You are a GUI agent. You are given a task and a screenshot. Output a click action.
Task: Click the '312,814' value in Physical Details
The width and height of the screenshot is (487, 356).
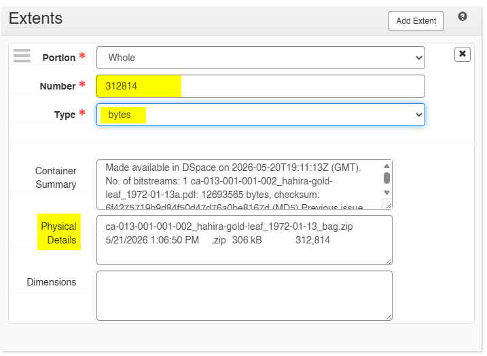click(312, 240)
